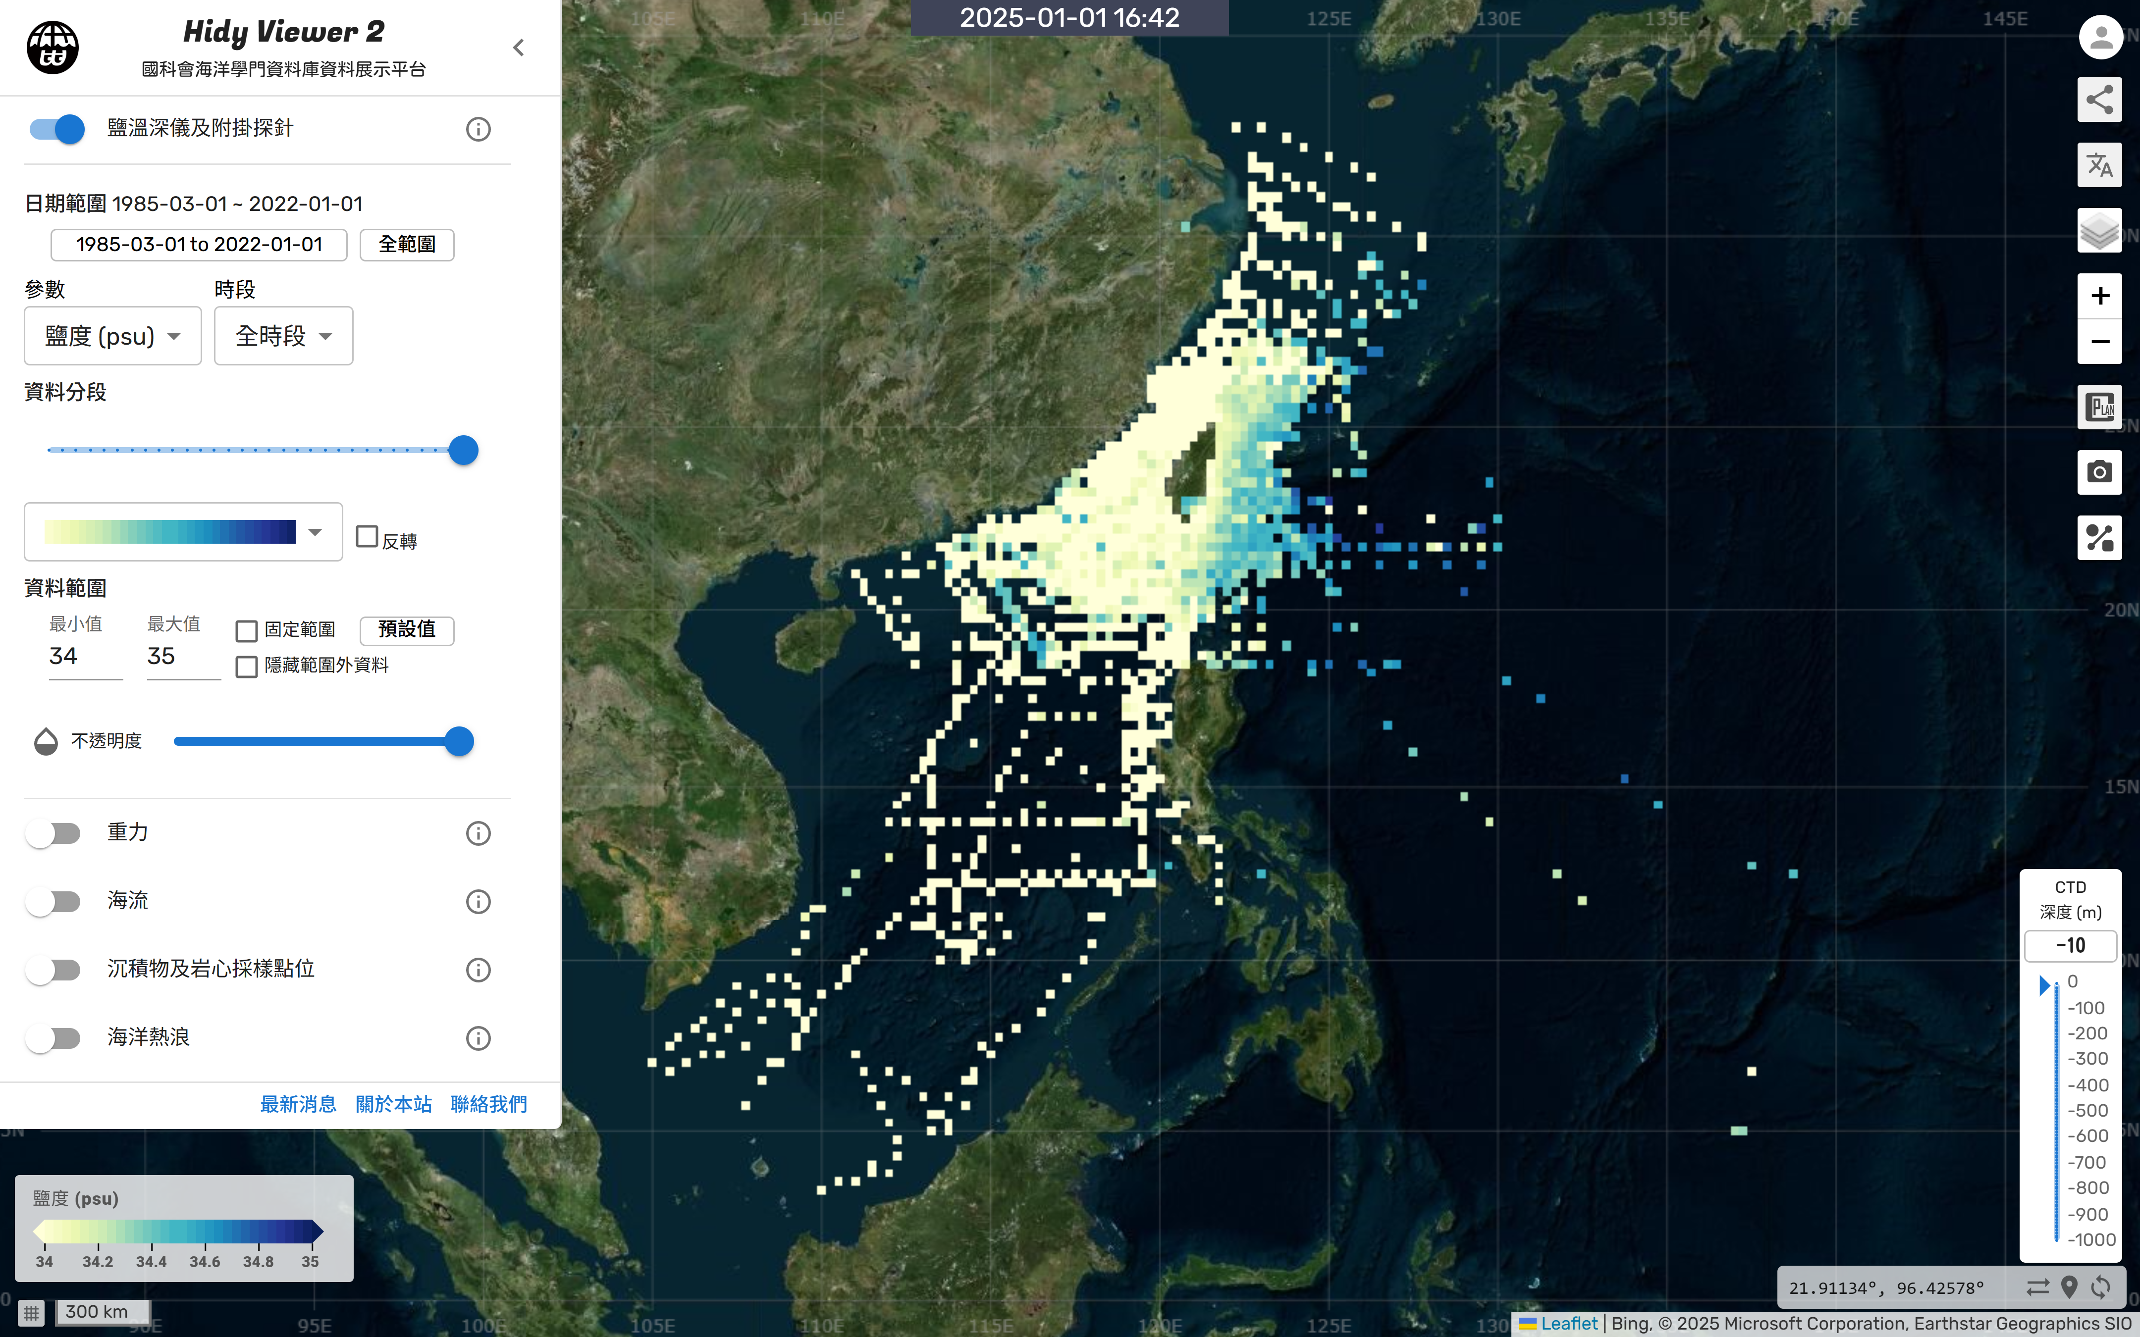Click the 全範圍 button
The height and width of the screenshot is (1337, 2140).
pos(407,245)
